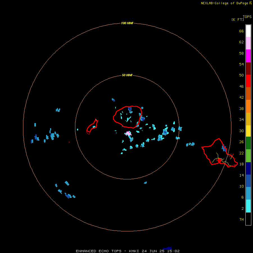The height and width of the screenshot is (253, 253).
Task: Click the "18" legend value
Action: click(x=241, y=164)
